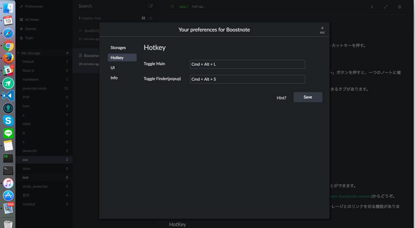Close preferences dialog with x esc button
Image resolution: width=415 pixels, height=228 pixels.
pos(322,30)
